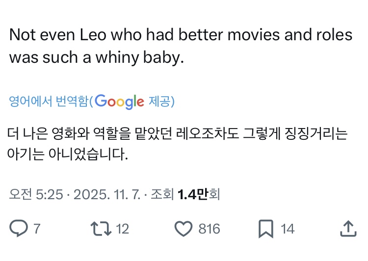Viewport: 368px width, 261px height.
Task: Click the '영어에서 번역함' translation link
Action: pyautogui.click(x=49, y=102)
